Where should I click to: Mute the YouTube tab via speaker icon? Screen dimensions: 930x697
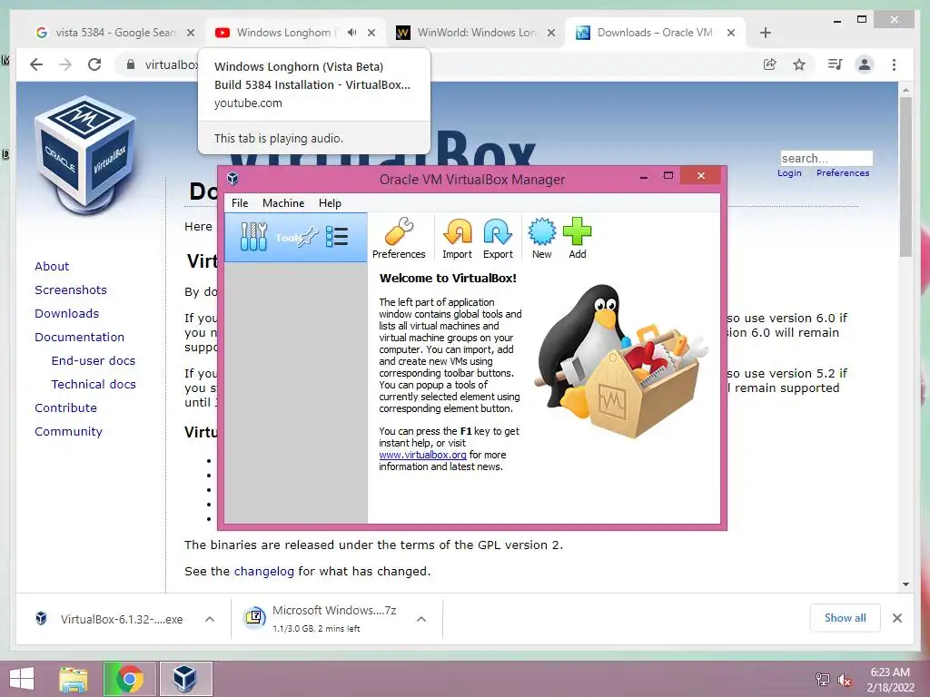point(351,33)
